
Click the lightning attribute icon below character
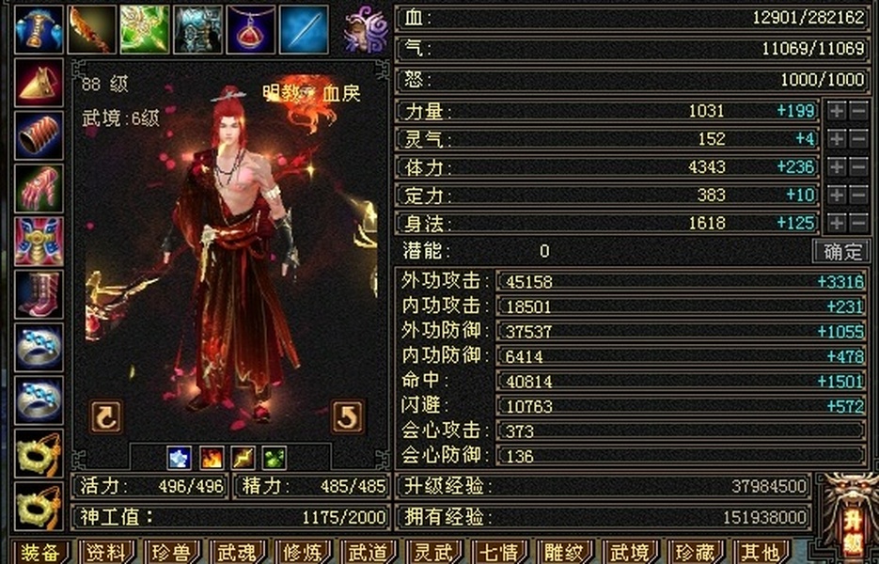(x=243, y=458)
